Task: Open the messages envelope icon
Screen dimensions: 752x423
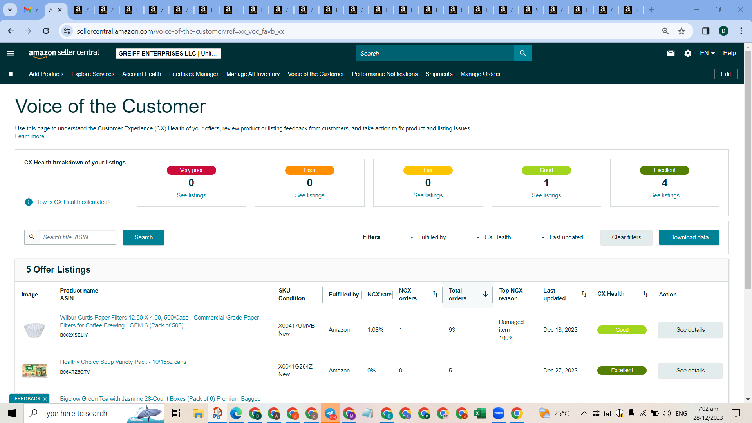Action: click(x=671, y=53)
